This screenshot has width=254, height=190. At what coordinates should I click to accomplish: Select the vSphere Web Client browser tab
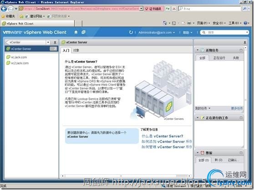37,24
